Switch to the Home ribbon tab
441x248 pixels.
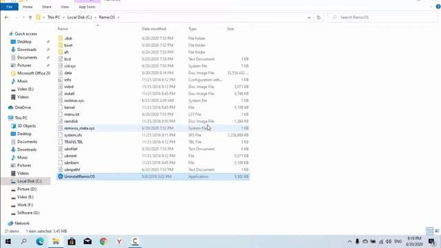point(28,7)
